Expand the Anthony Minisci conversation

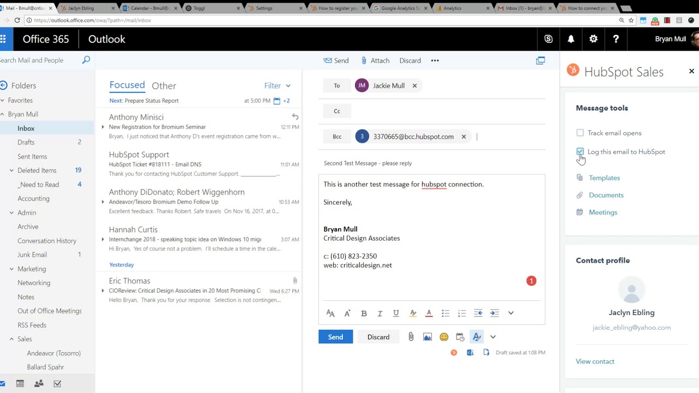[x=103, y=127]
